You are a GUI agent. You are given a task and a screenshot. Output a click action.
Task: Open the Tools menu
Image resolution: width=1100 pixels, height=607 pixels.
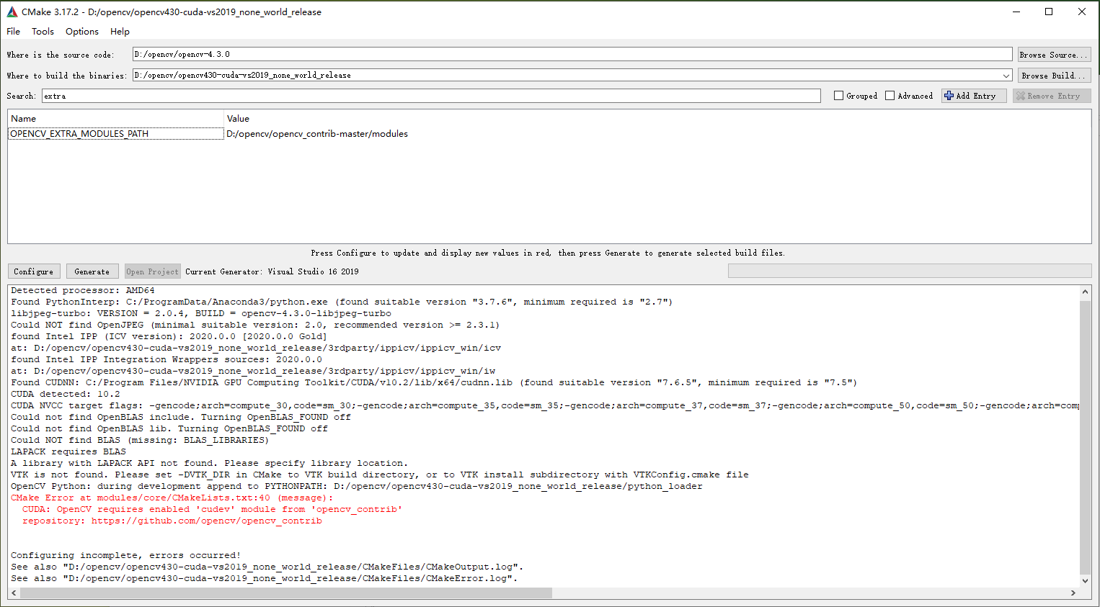(43, 31)
